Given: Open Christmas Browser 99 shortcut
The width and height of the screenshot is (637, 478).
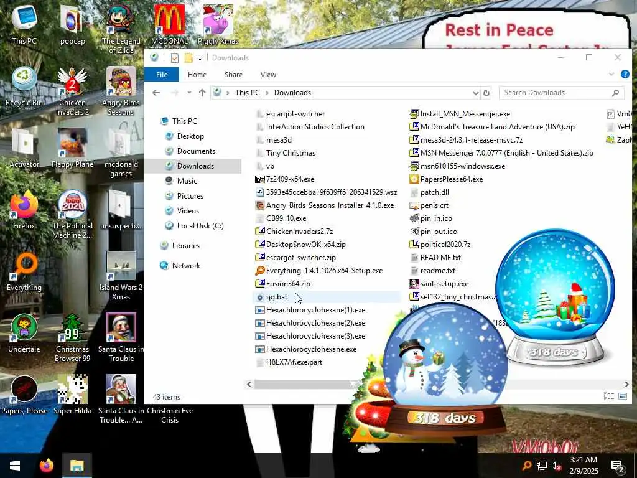Looking at the screenshot, I should tap(72, 337).
